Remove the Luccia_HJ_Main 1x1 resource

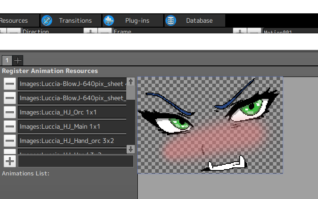[x=10, y=126]
